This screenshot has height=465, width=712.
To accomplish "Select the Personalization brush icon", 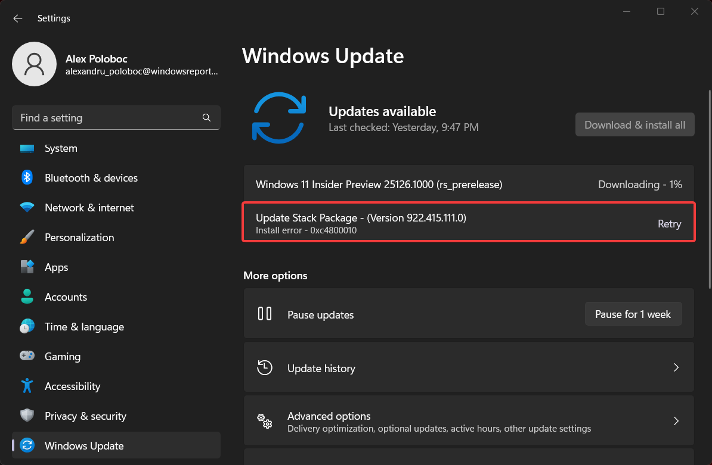I will tap(27, 237).
